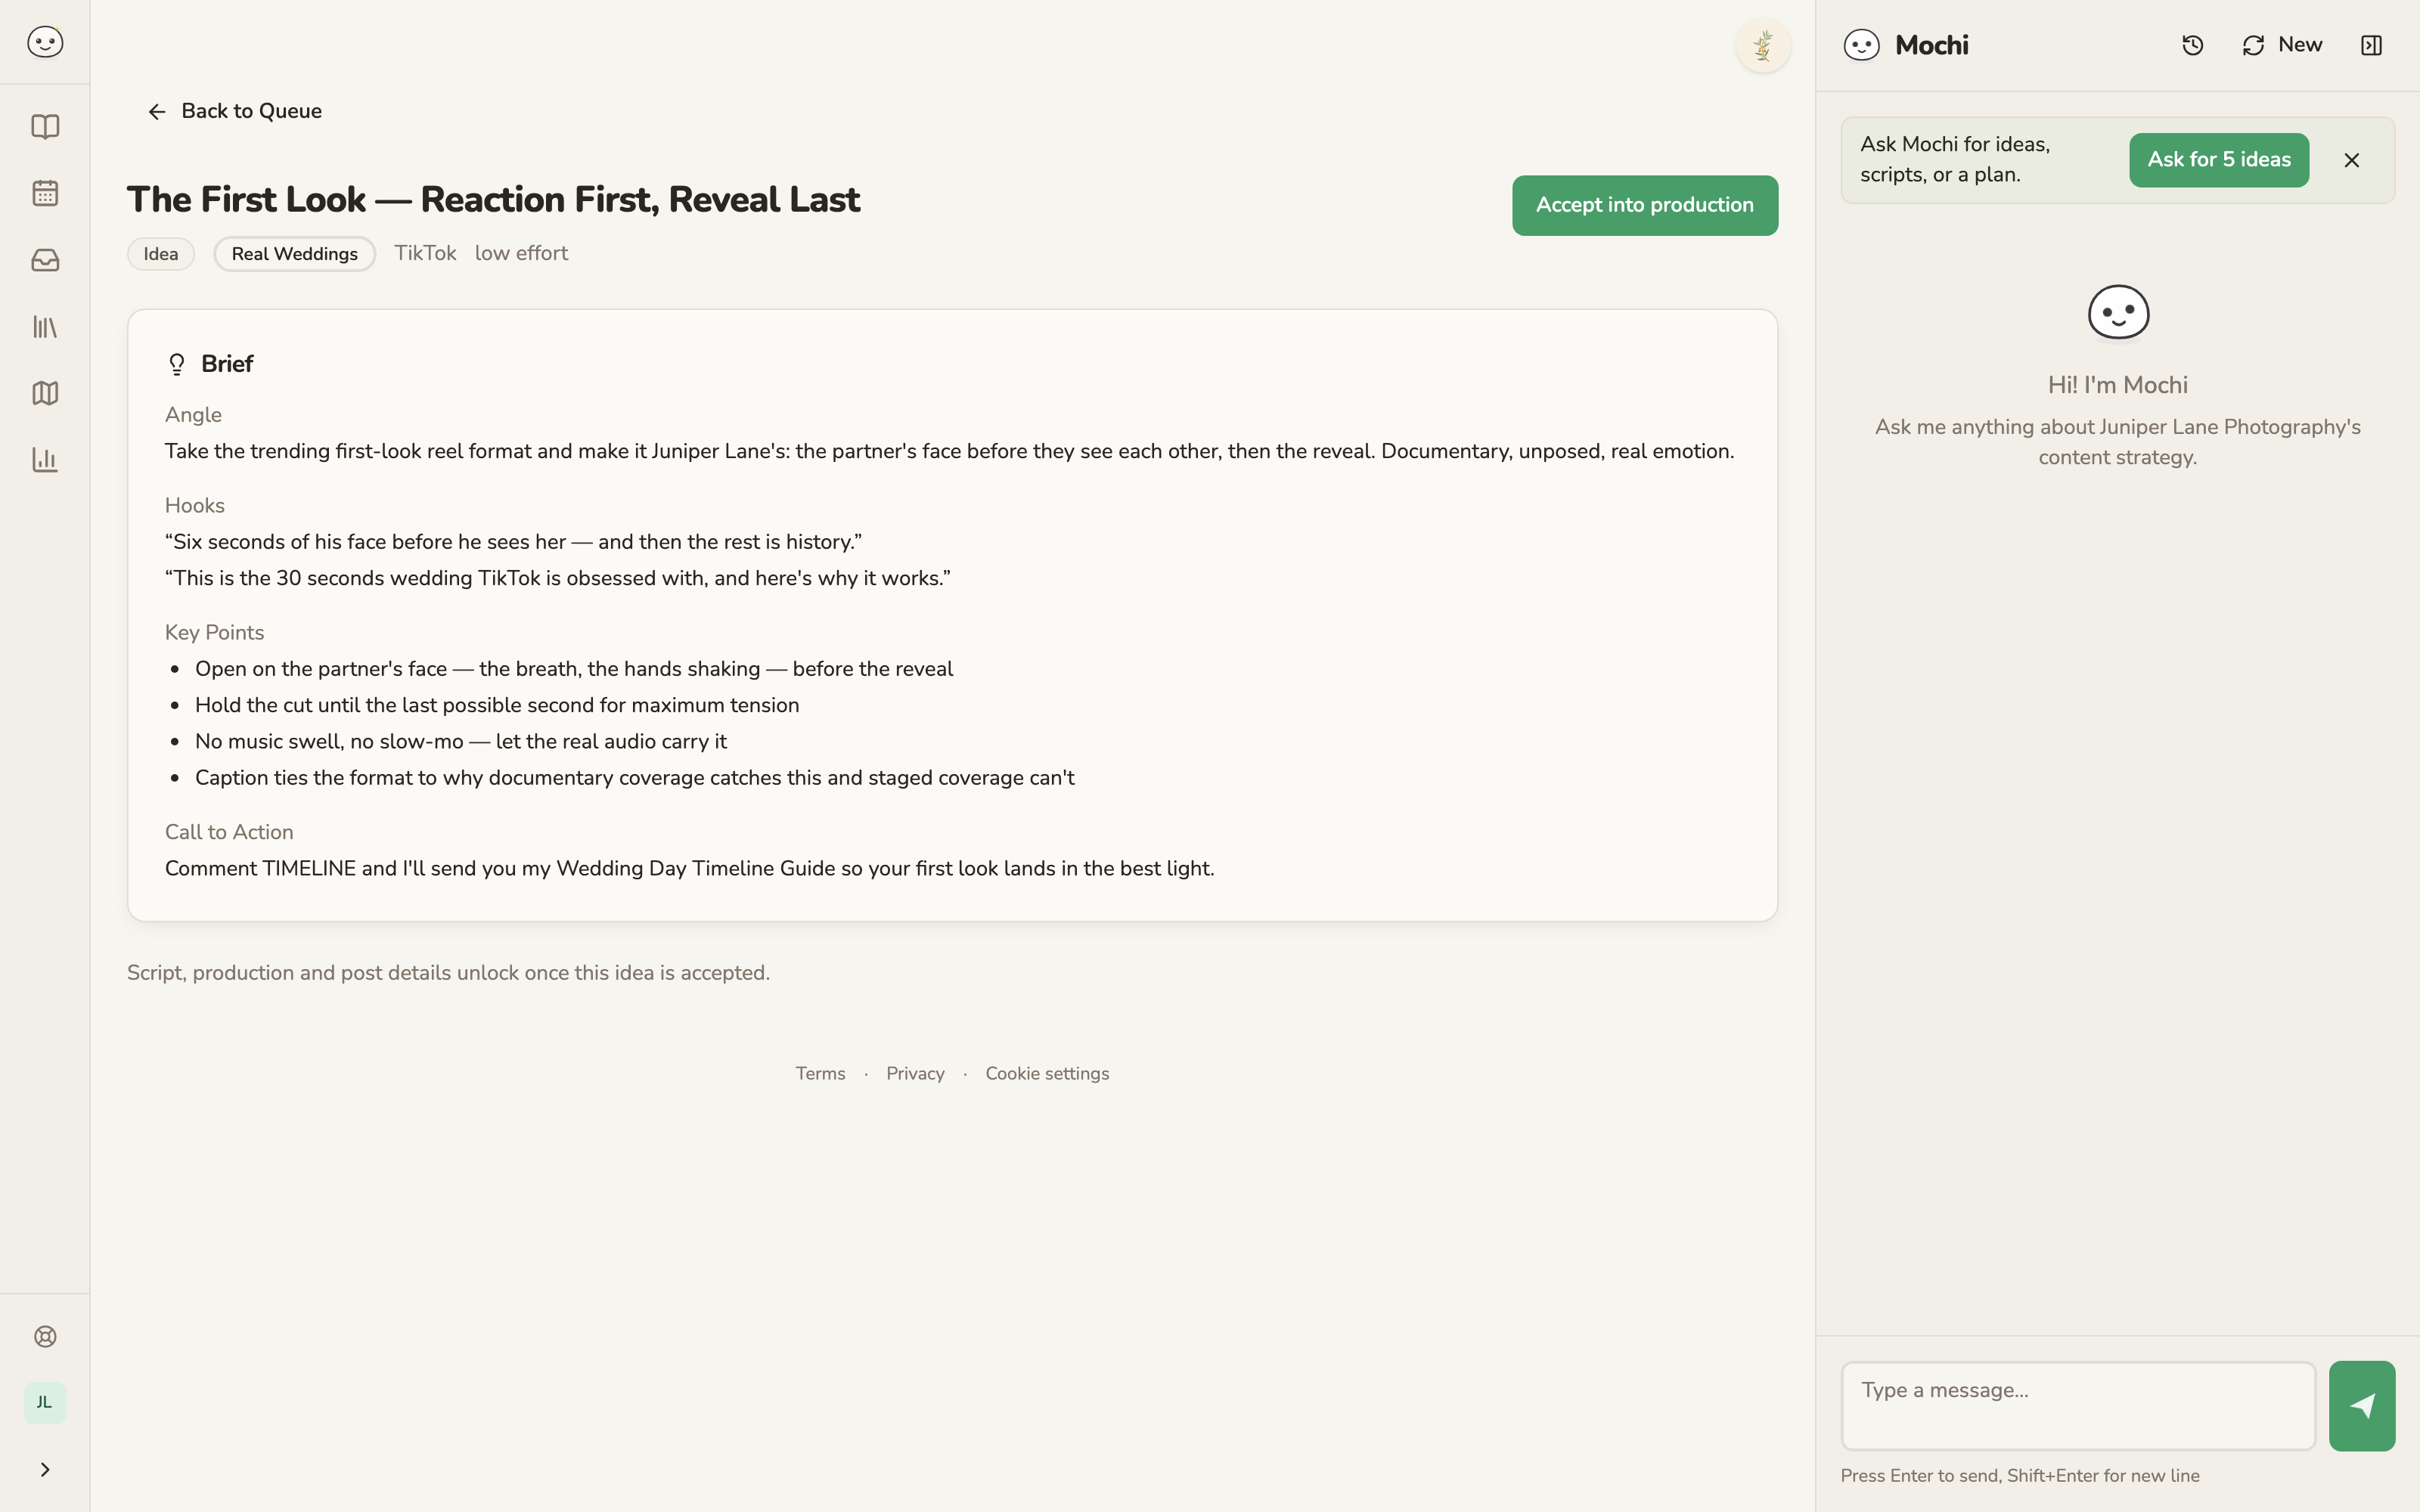The width and height of the screenshot is (2420, 1512).
Task: Click the "Hi! I'm Mochi" greeting text
Action: pos(2117,385)
